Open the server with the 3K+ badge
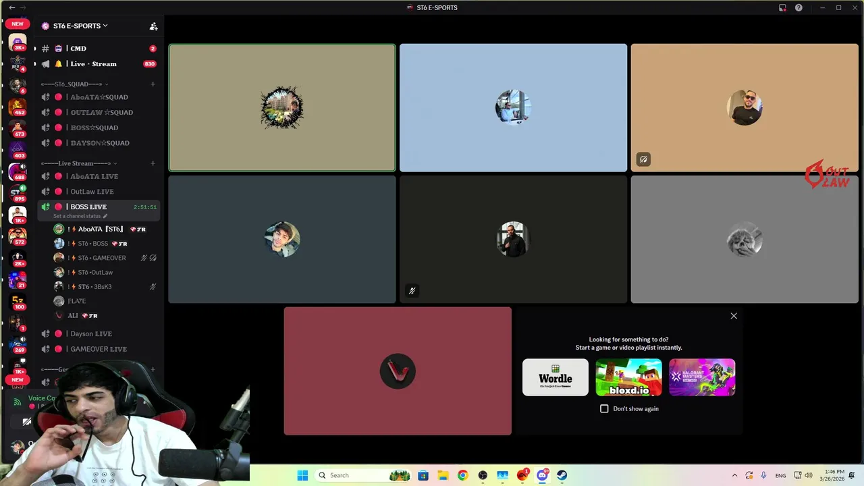Screen dimensions: 864x486 coord(18,43)
